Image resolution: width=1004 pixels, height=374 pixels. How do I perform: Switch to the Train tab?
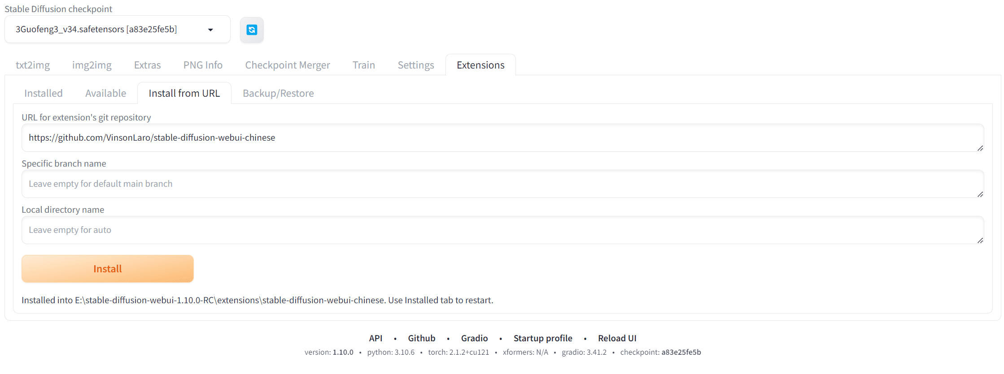(x=363, y=65)
